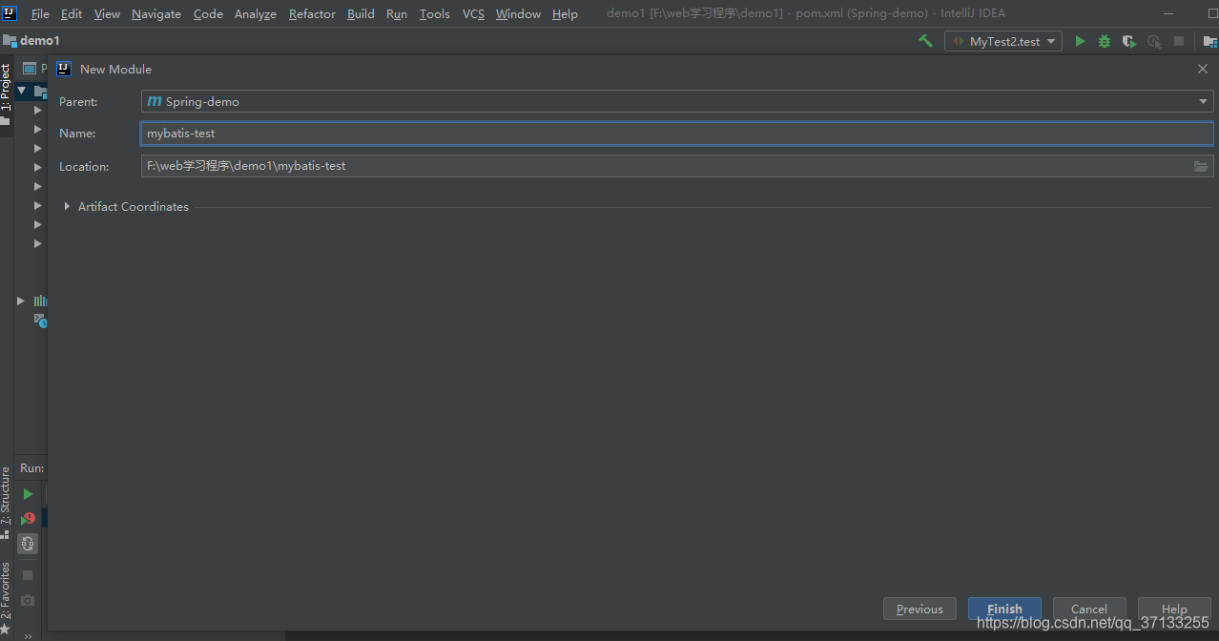Open the Analyze menu
This screenshot has height=641, width=1219.
tap(256, 13)
